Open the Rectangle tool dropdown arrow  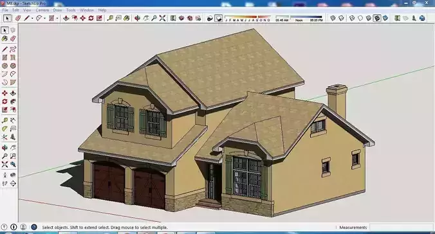coord(57,19)
